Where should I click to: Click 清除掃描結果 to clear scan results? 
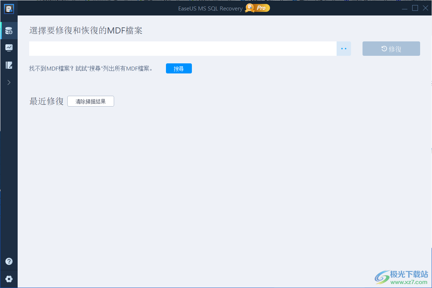point(91,102)
